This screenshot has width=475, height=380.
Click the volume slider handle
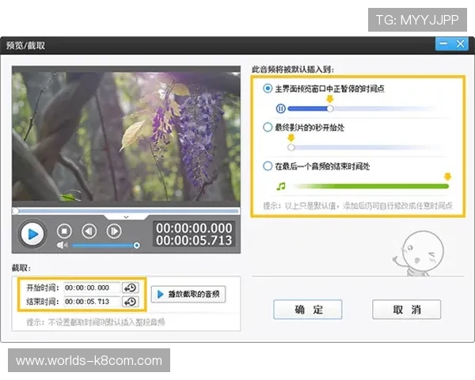pyautogui.click(x=137, y=245)
